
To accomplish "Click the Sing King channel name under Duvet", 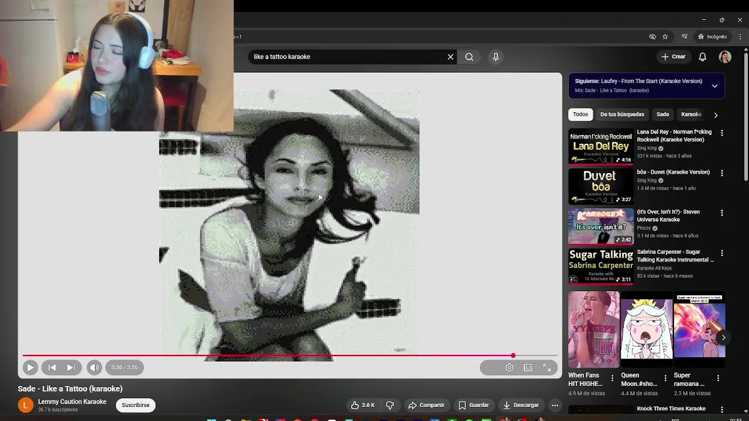I will point(647,181).
